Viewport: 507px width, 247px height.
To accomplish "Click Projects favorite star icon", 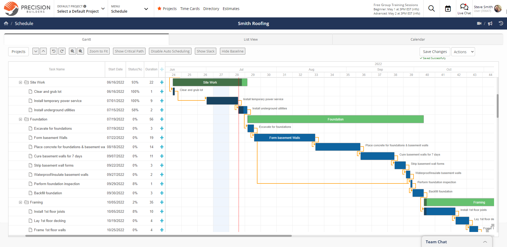I will (x=159, y=8).
